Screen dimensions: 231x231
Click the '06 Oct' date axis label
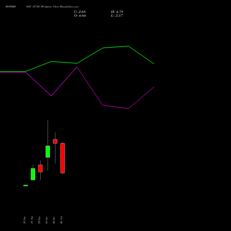pos(61,220)
